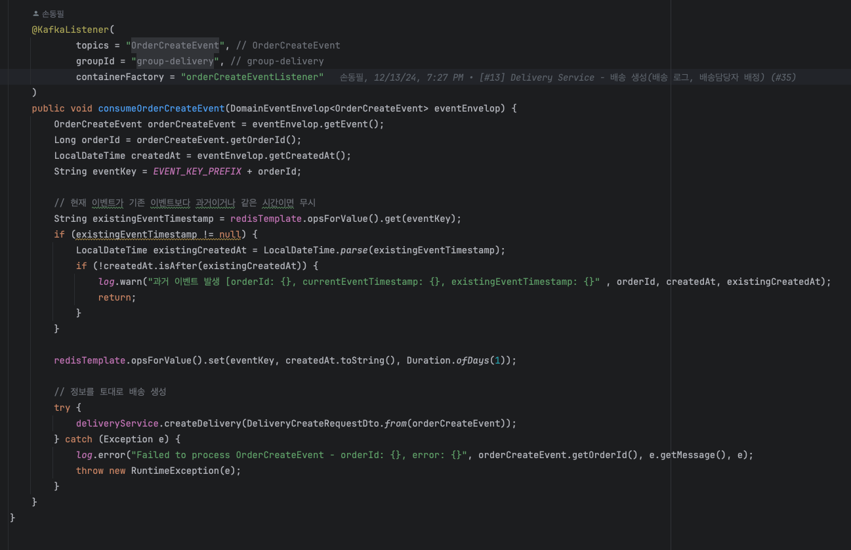Viewport: 851px width, 550px height.
Task: Click the public keyword of the method
Action: pos(49,108)
